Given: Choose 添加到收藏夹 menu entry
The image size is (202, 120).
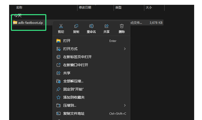Looking at the screenshot, I should (91, 97).
